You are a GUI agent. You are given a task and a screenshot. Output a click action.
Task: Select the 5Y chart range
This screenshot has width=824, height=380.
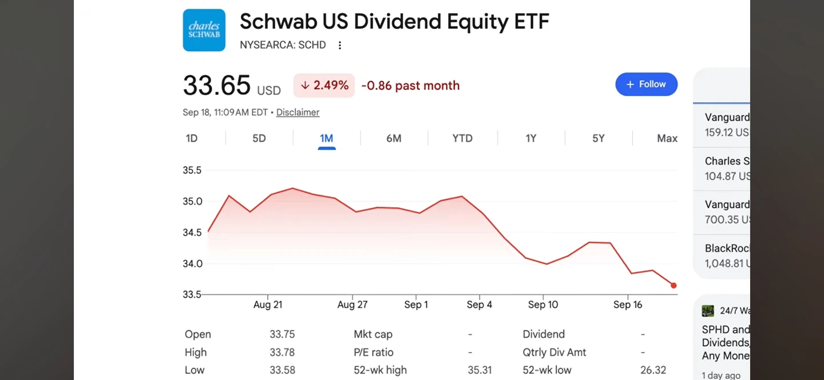point(599,138)
